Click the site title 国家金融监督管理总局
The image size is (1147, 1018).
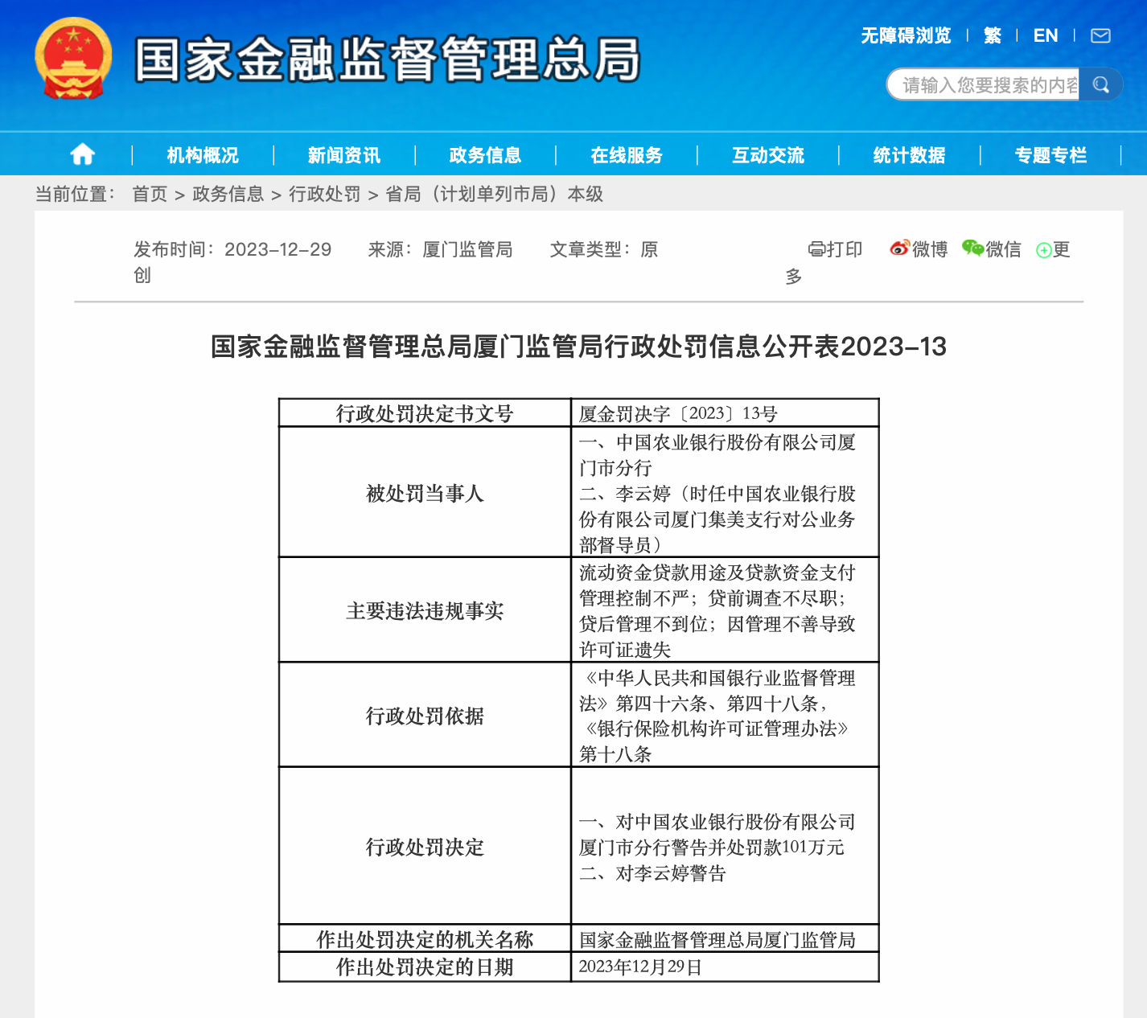click(388, 60)
